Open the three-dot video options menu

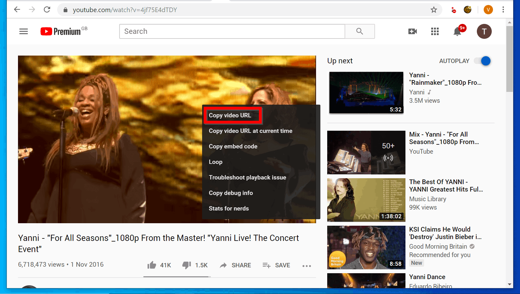click(x=307, y=266)
